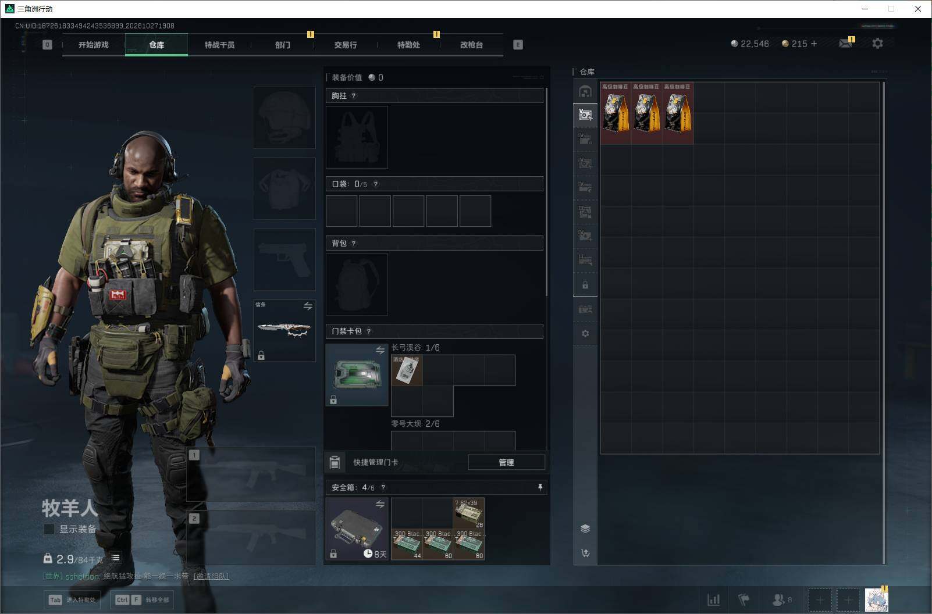Viewport: 932px width, 614px height.
Task: Click the flag icon in bottom bar
Action: coord(744,599)
